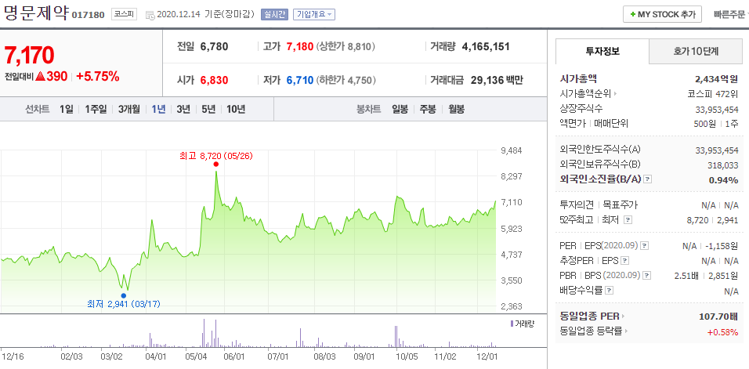The width and height of the screenshot is (749, 369).
Task: Switch to the 투자정보 tab
Action: point(602,52)
